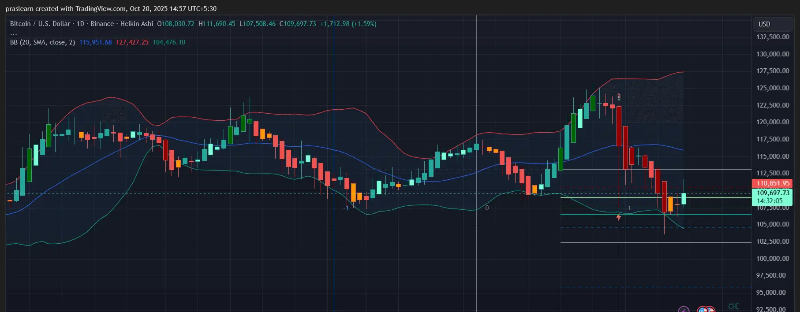Viewport: 800px width, 312px height.
Task: Click the 14:32:05 bar countdown timer
Action: click(770, 201)
